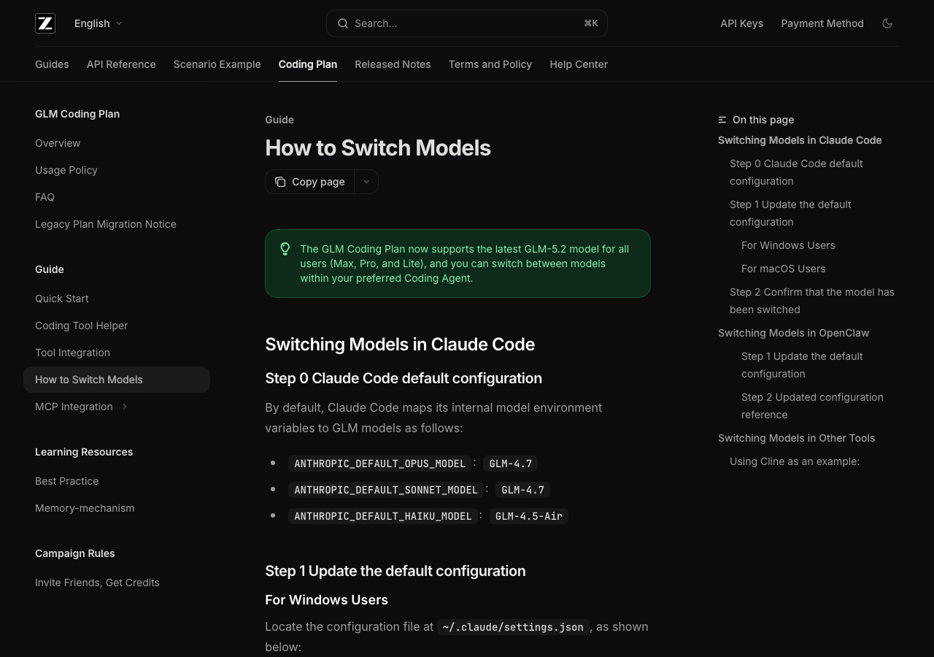The height and width of the screenshot is (657, 934).
Task: Click the search magnifier icon
Action: coord(343,23)
